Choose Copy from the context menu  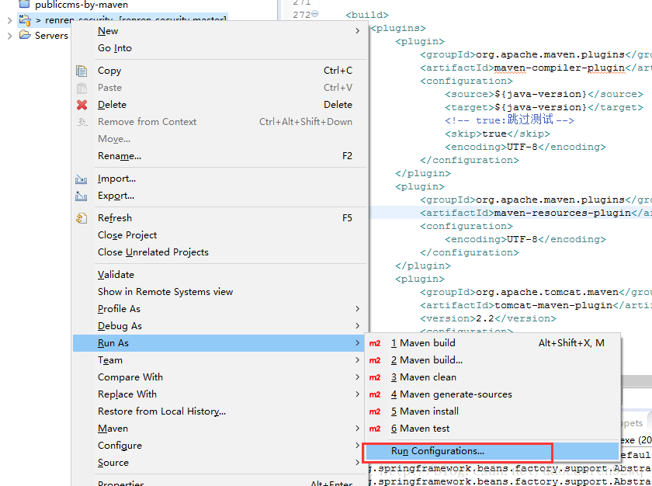[x=220, y=71]
